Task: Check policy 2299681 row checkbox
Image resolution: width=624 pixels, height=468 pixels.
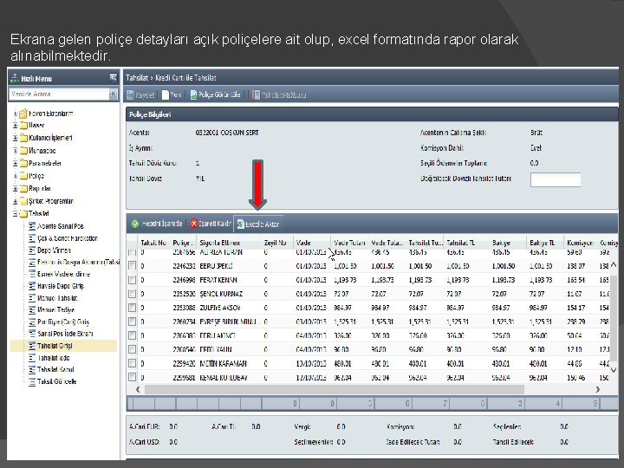Action: [x=132, y=377]
